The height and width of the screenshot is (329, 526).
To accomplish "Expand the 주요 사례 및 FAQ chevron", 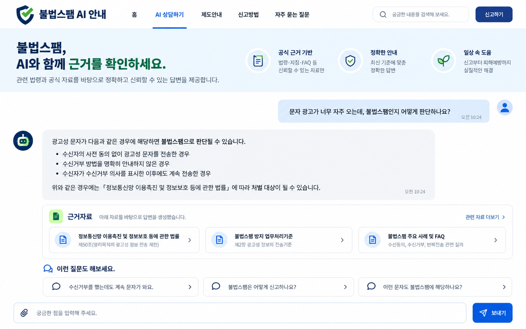I will pyautogui.click(x=495, y=240).
